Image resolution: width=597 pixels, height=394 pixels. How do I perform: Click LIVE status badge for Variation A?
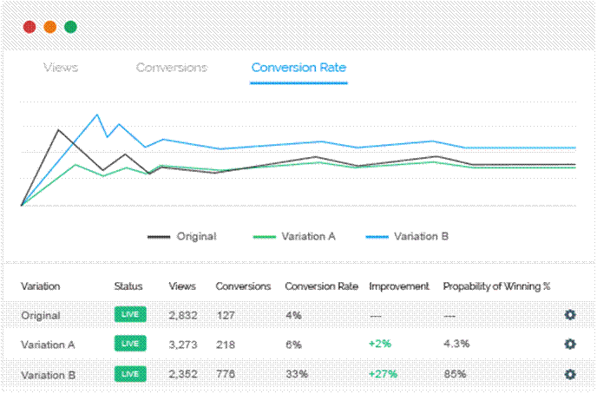click(x=129, y=345)
